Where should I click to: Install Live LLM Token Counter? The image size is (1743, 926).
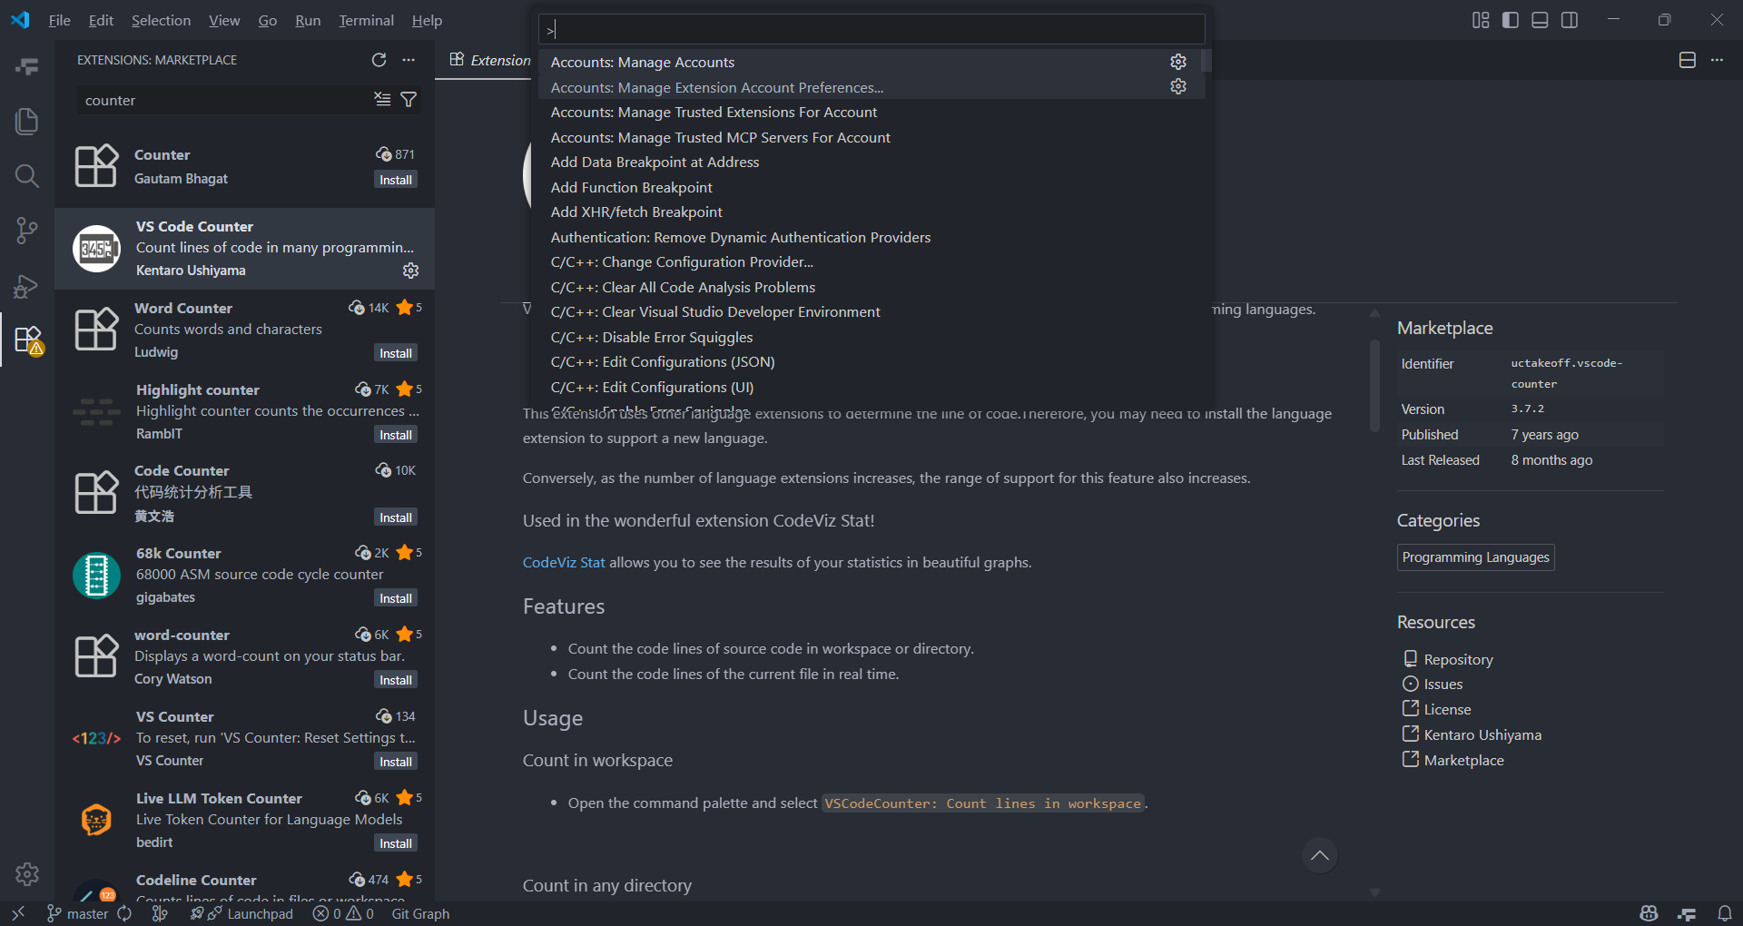click(x=396, y=843)
